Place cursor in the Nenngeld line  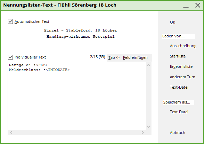(x=28, y=65)
